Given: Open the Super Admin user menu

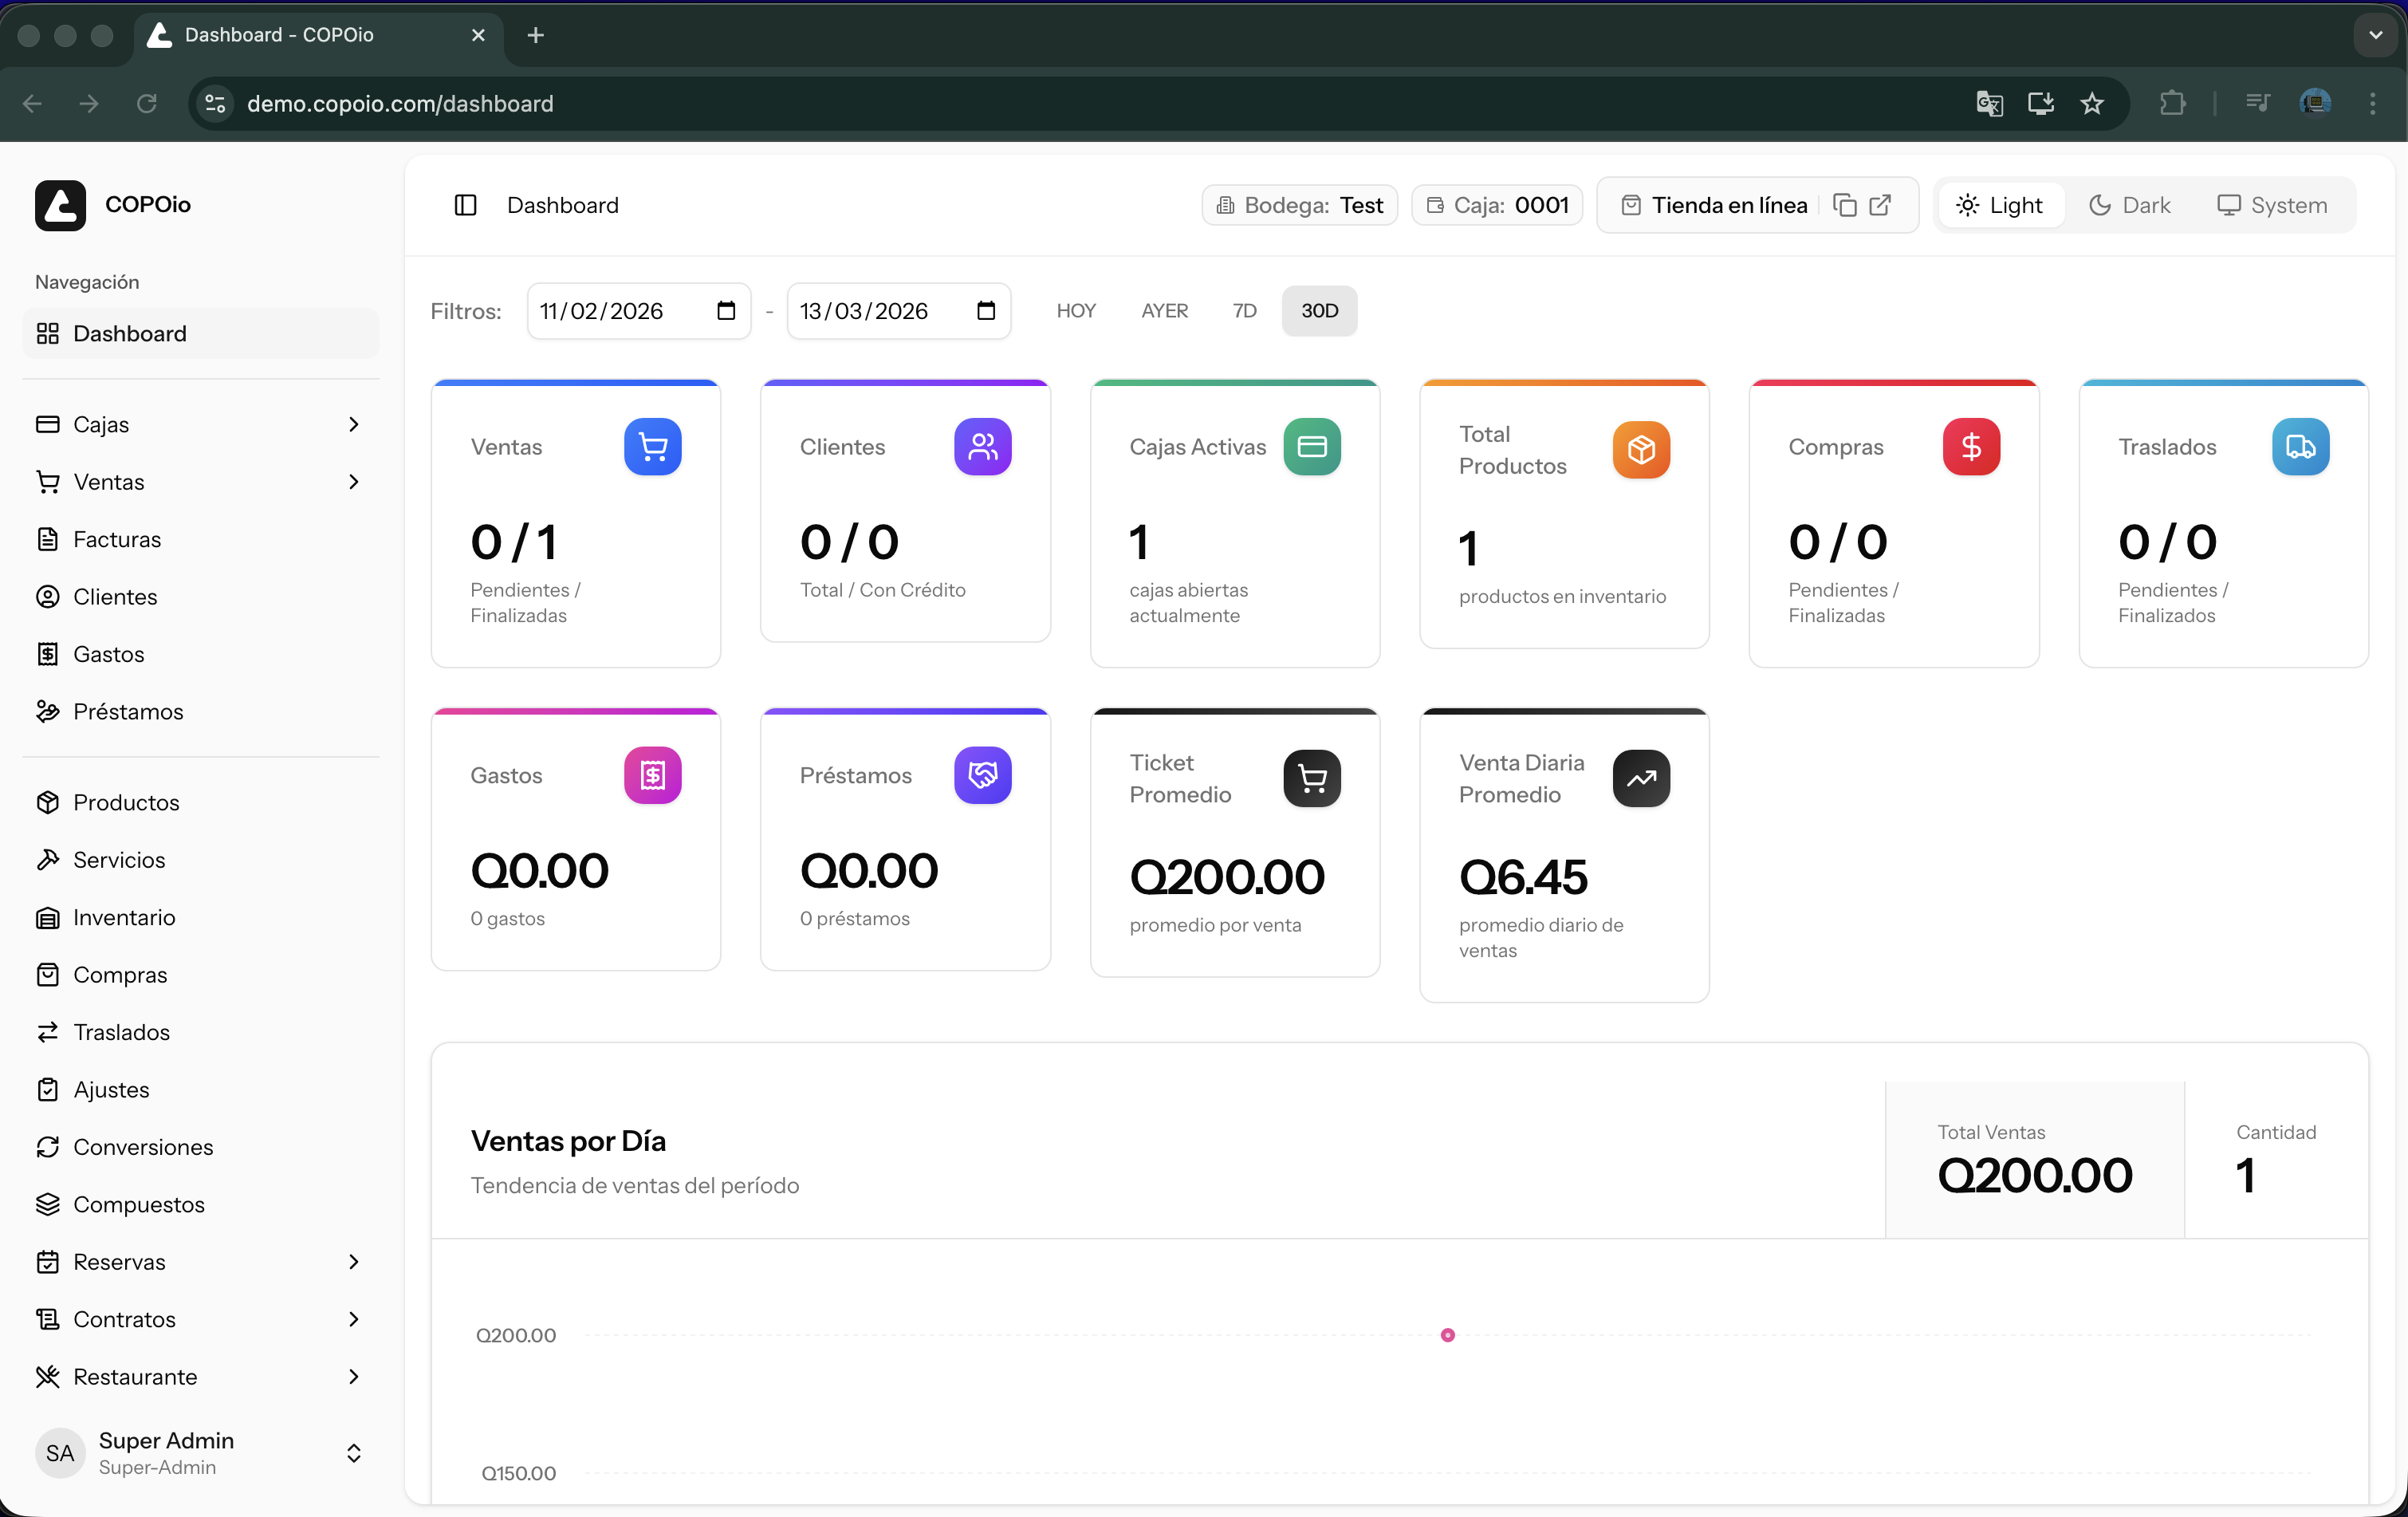Looking at the screenshot, I should click(x=200, y=1452).
